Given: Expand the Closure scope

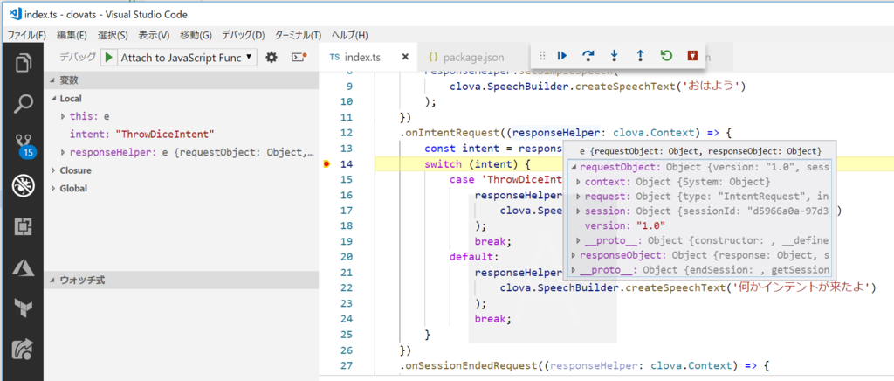Looking at the screenshot, I should point(52,170).
